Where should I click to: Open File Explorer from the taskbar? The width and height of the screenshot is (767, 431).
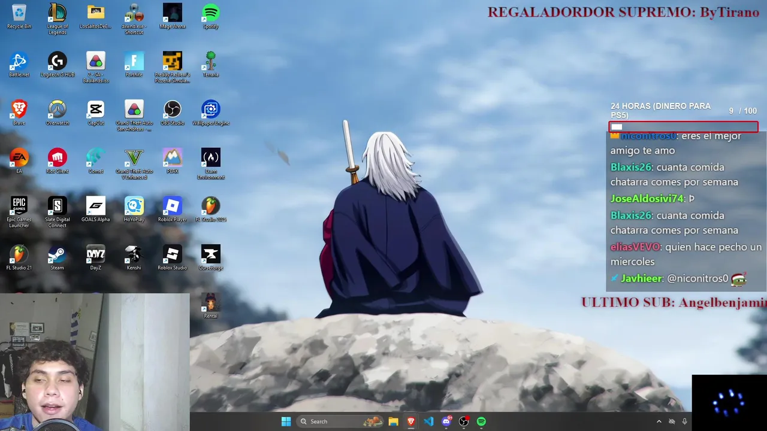pos(393,421)
